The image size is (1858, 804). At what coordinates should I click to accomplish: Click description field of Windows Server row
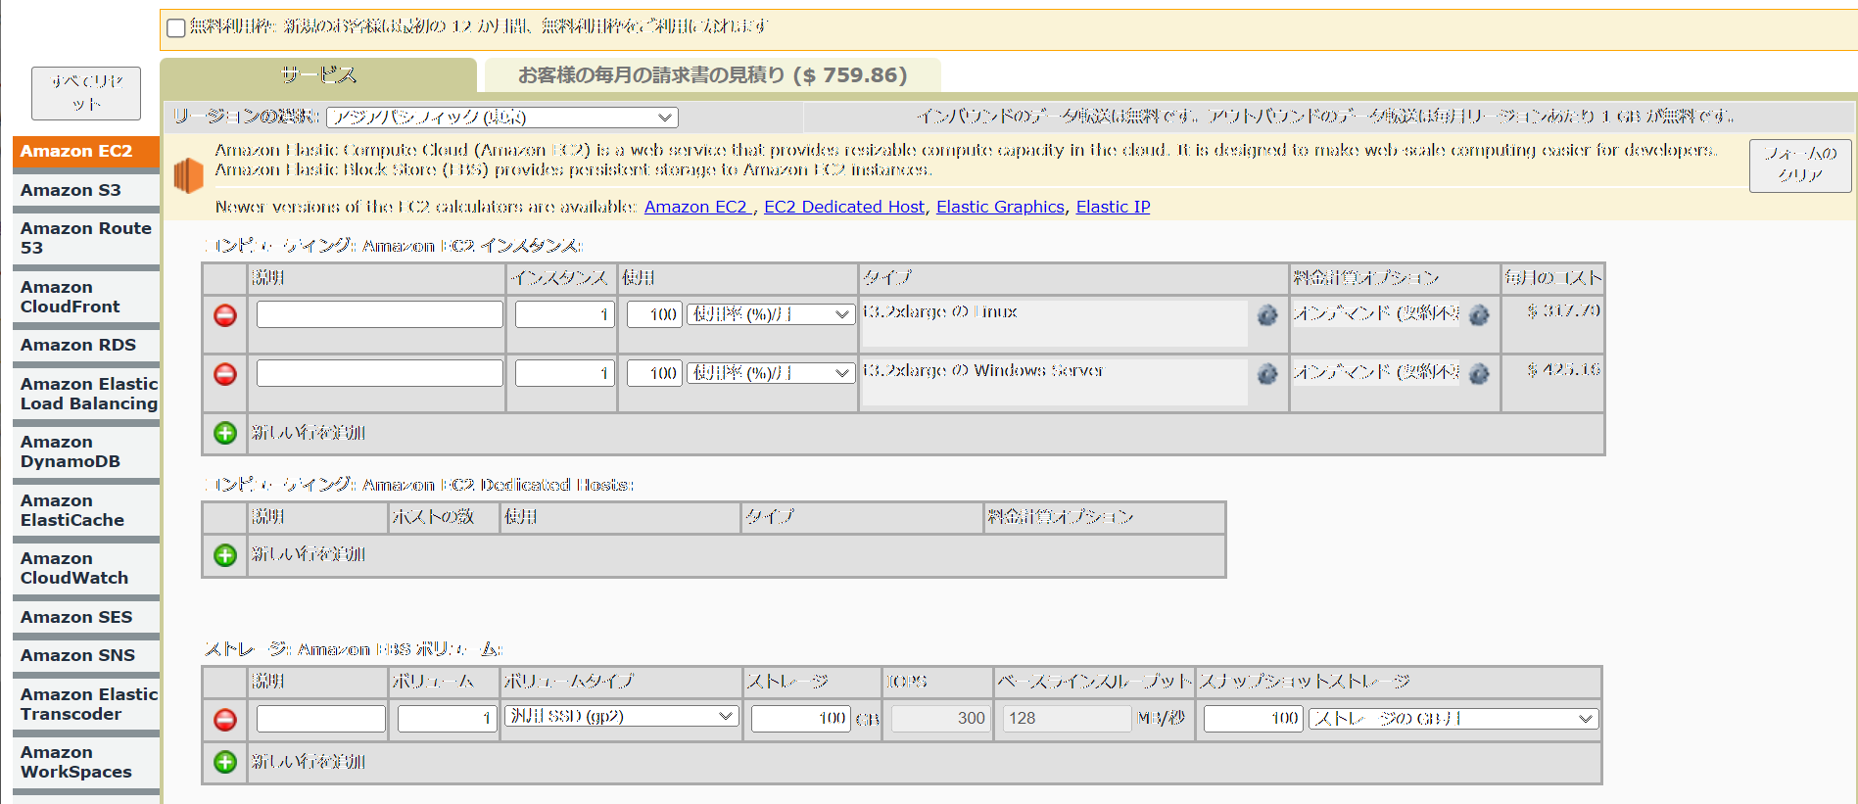point(380,373)
